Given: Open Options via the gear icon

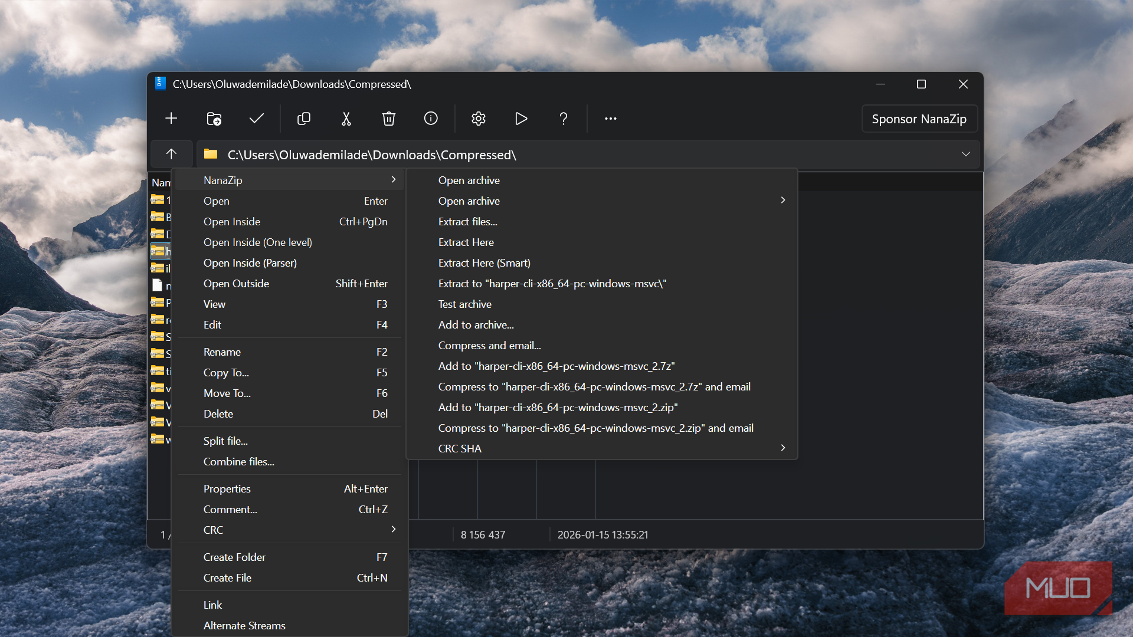Looking at the screenshot, I should pos(479,119).
